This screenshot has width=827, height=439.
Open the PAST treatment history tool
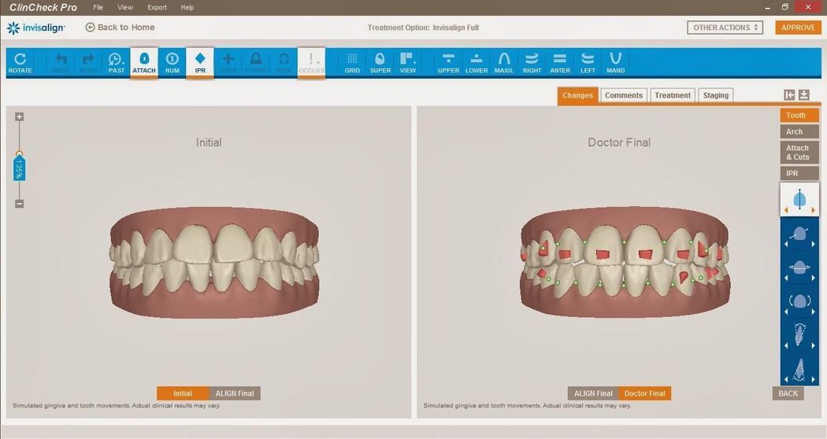116,63
